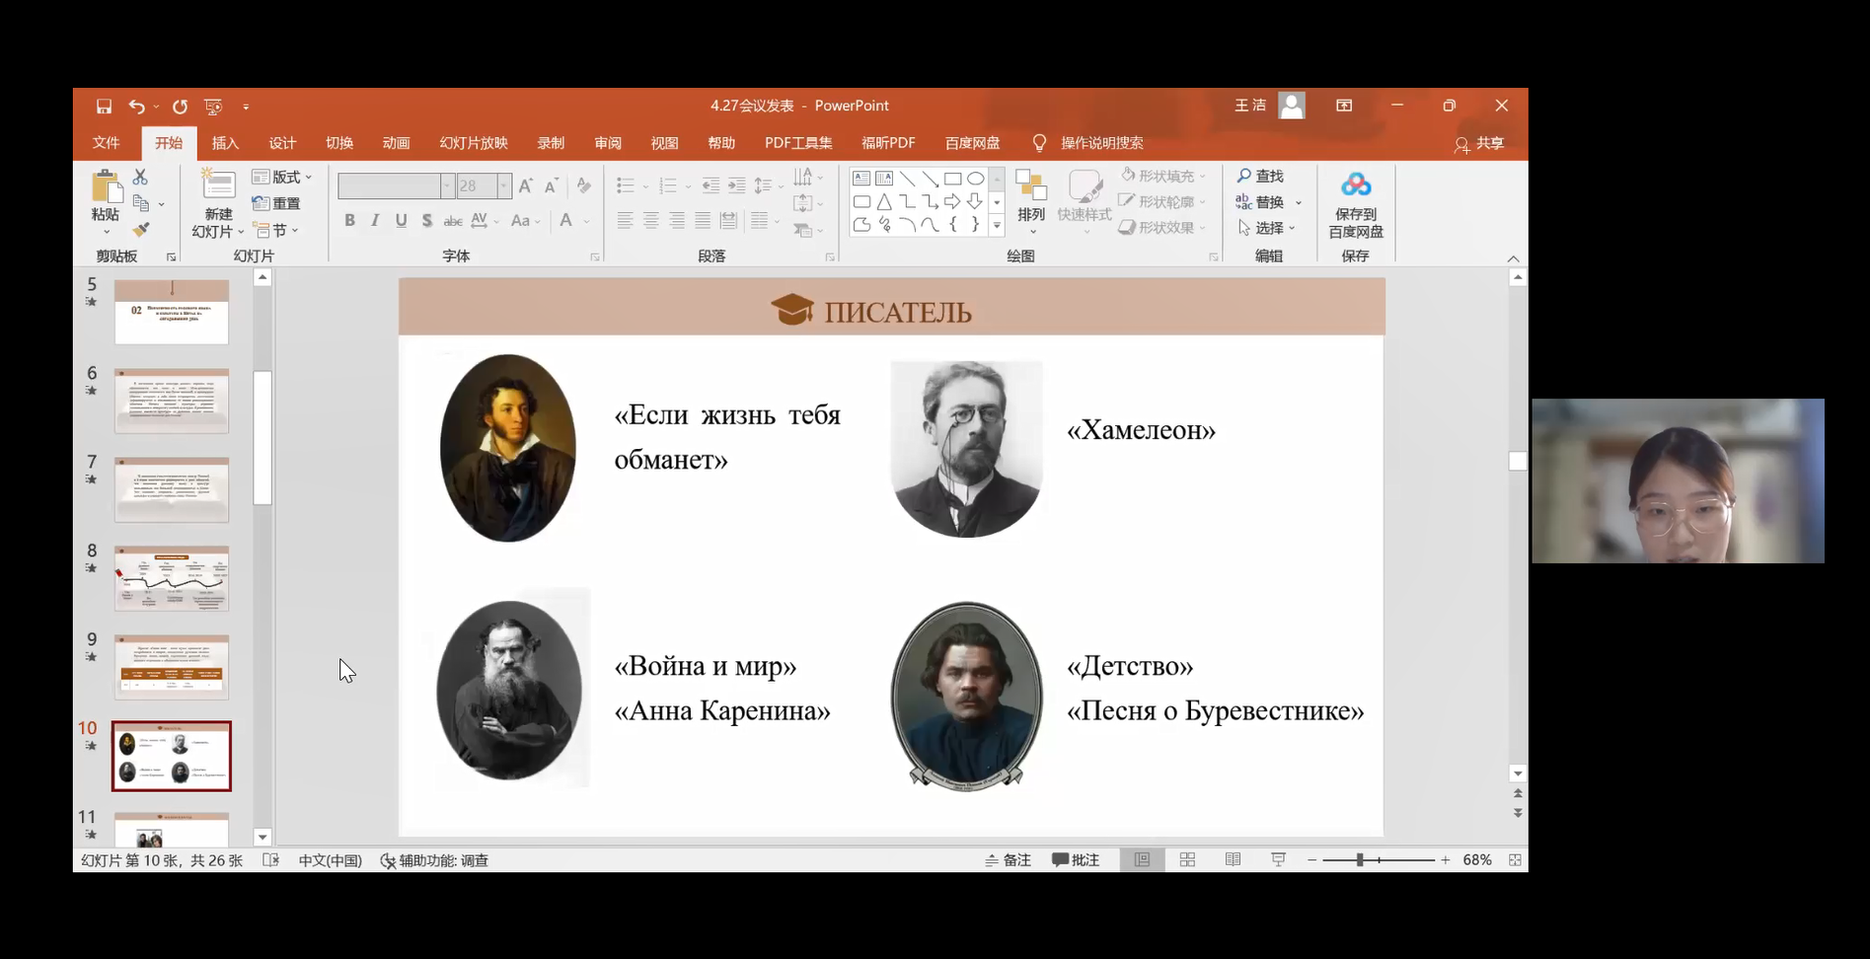Select slide 6 thumbnail
The width and height of the screenshot is (1870, 959).
point(172,402)
